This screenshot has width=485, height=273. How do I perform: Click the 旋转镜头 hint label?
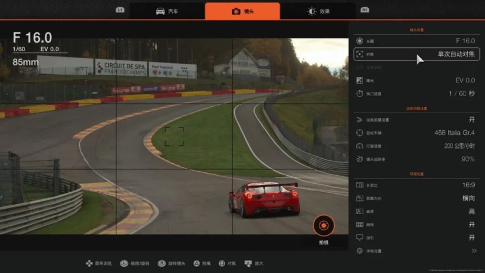click(176, 263)
